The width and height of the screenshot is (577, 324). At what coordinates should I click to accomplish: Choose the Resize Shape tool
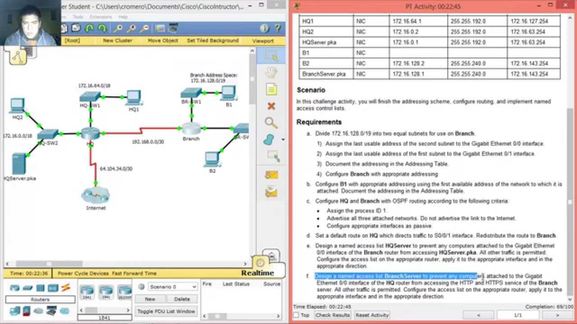(x=273, y=156)
